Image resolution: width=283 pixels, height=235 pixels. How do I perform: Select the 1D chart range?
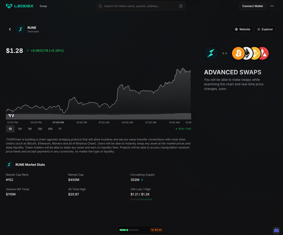10,129
